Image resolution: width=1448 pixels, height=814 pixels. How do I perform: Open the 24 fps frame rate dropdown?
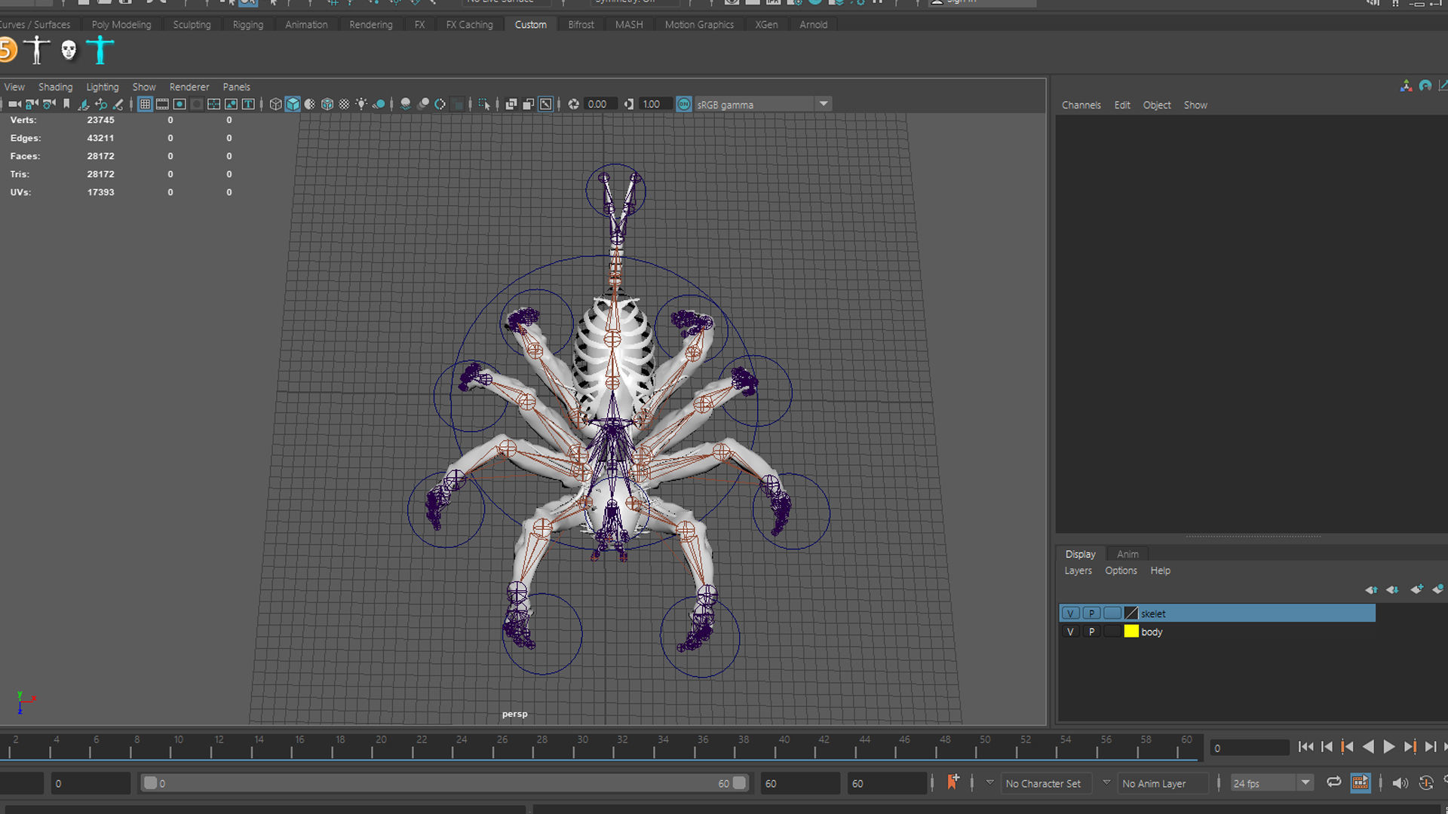1305,783
